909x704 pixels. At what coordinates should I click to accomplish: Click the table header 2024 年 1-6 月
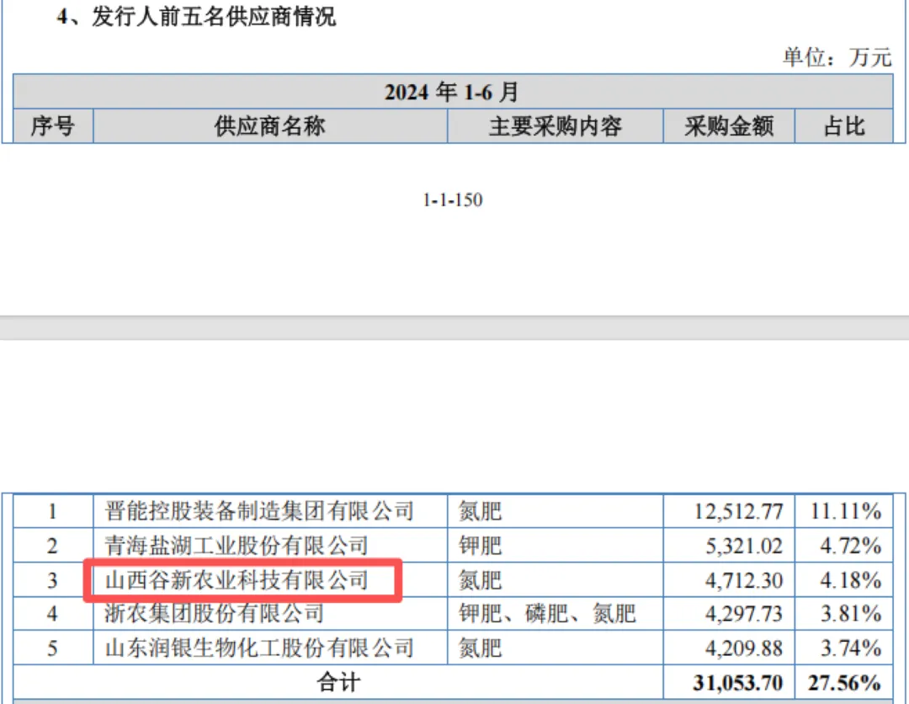pyautogui.click(x=454, y=93)
